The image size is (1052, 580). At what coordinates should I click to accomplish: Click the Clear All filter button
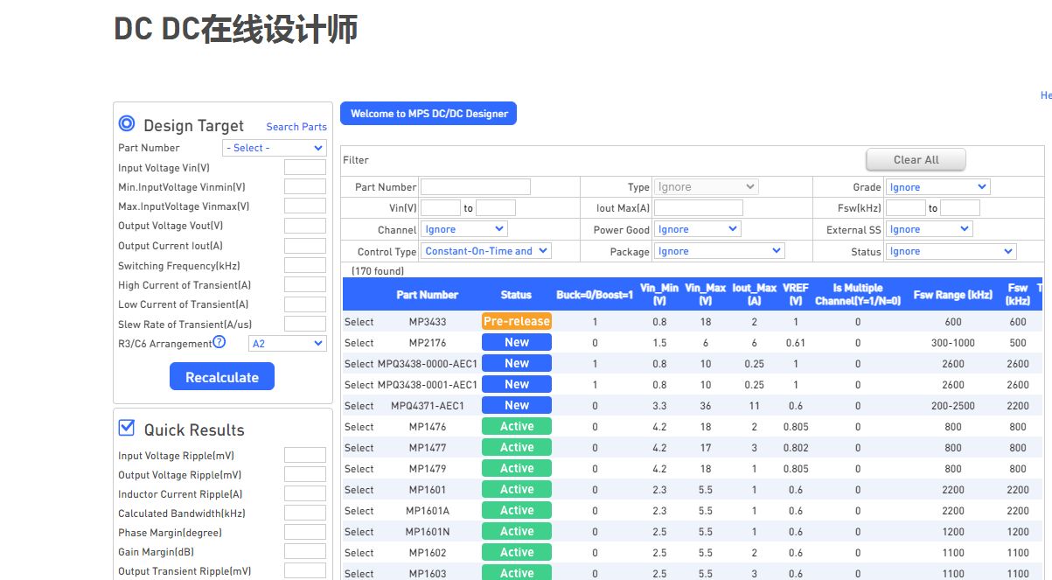pos(916,160)
